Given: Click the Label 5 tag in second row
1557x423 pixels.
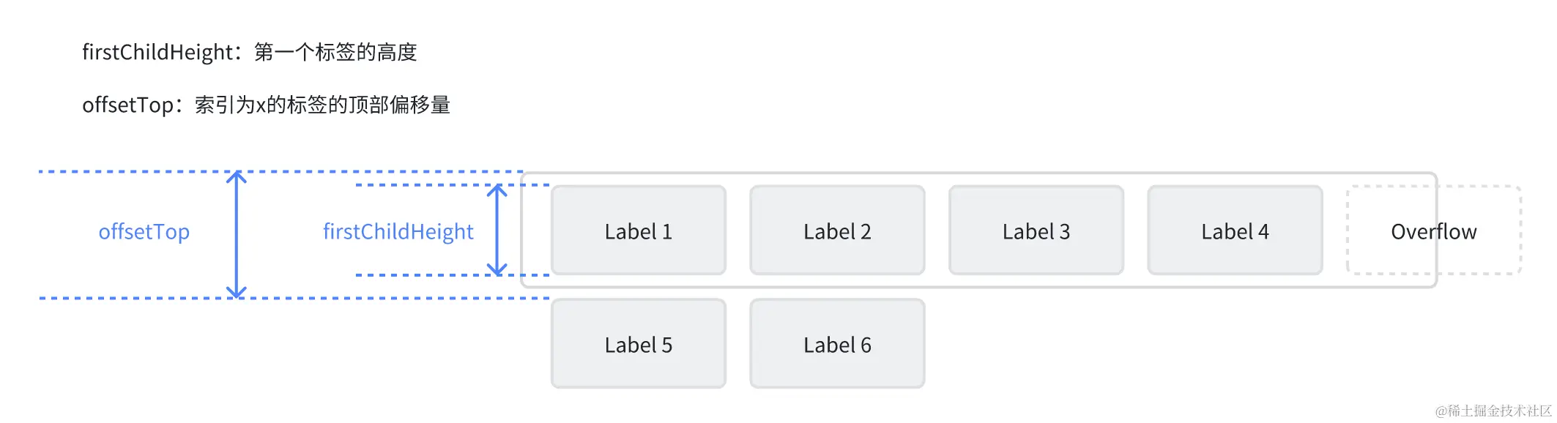Looking at the screenshot, I should click(638, 344).
